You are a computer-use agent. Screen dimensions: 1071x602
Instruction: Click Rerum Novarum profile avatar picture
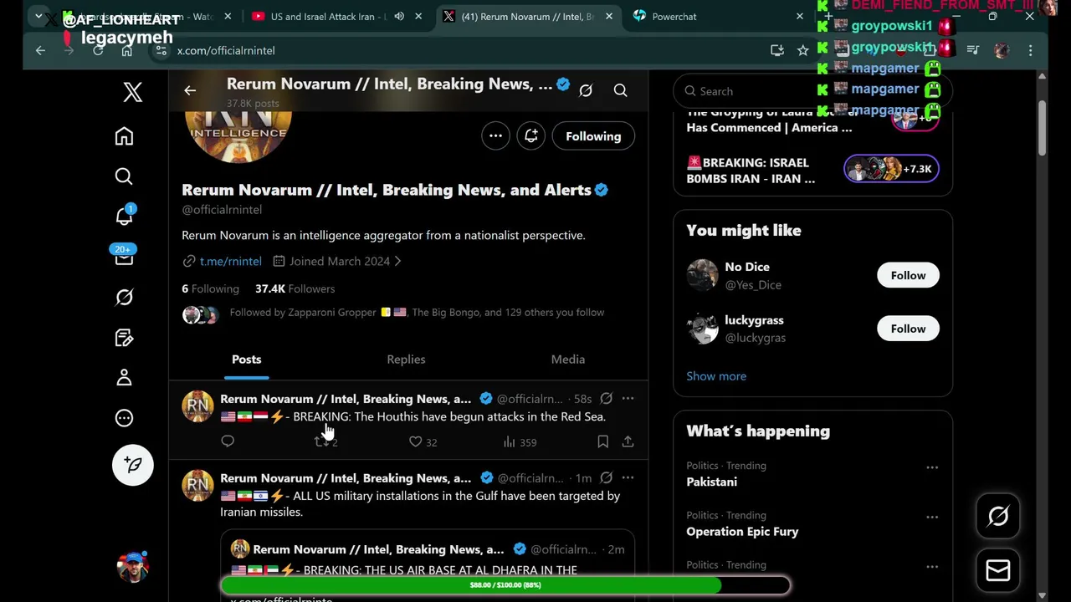(238, 134)
